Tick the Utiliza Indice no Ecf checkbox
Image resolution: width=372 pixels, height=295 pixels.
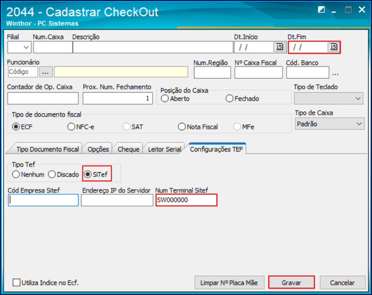(x=16, y=283)
